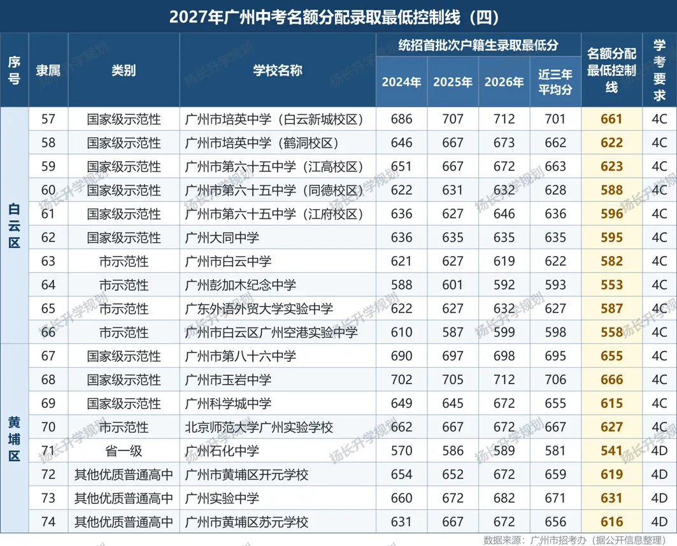Select control line value 541
The width and height of the screenshot is (677, 546).
[x=611, y=451]
